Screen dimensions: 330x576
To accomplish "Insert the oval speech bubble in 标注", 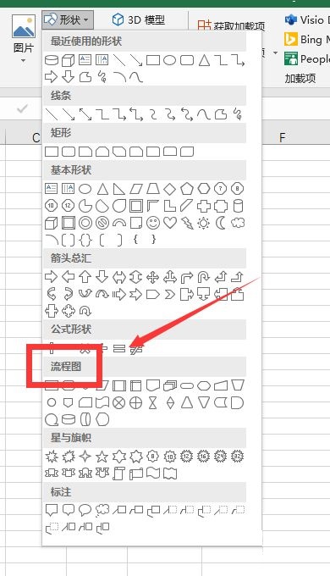I will click(85, 510).
